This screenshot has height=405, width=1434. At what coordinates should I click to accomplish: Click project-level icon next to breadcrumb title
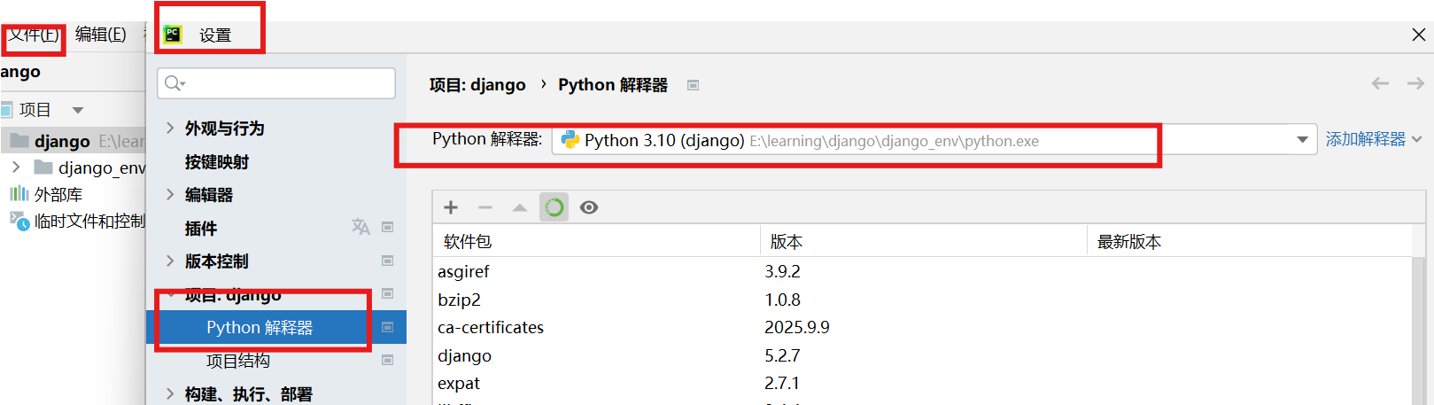coord(694,85)
